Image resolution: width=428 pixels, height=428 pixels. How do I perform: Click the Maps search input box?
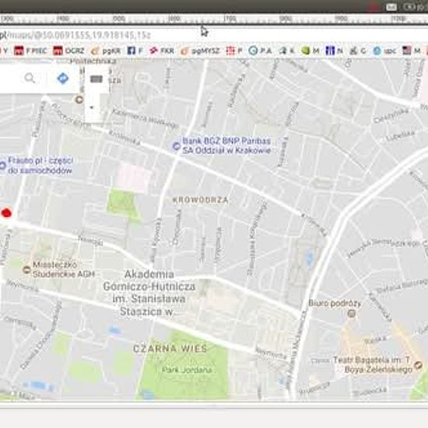pos(11,79)
